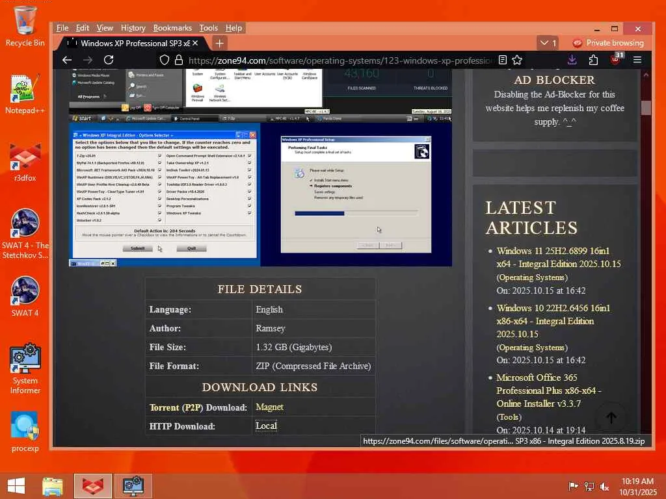
Task: Open Windows 11 25H2.6899 16in1 article link
Action: tap(559, 257)
